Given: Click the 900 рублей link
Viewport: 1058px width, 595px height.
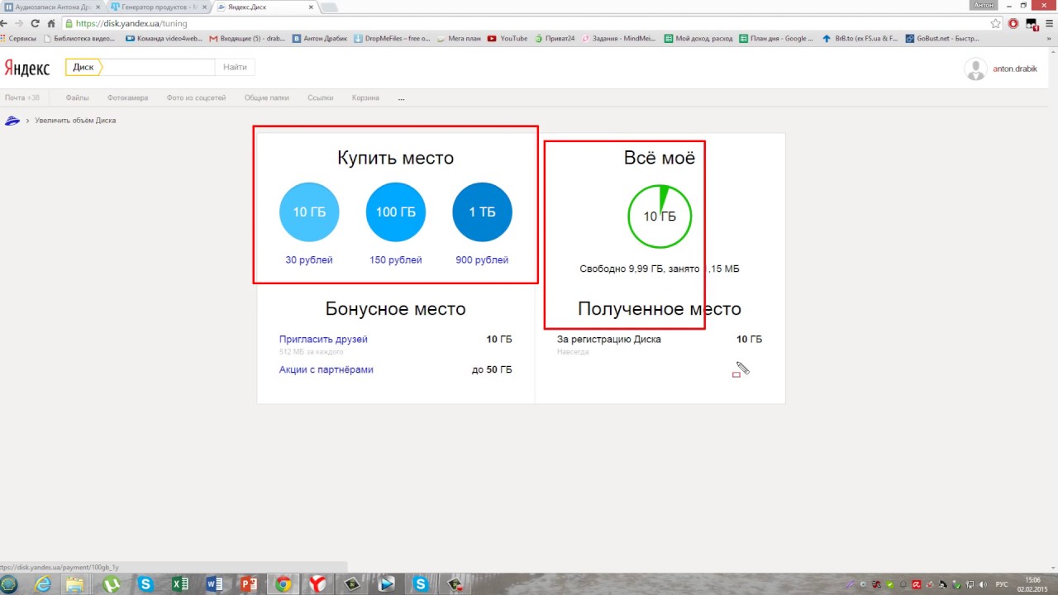Looking at the screenshot, I should coord(482,260).
